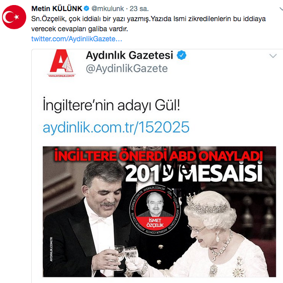Open the aydinlik.com.tr/152025 article link
This screenshot has height=283, width=283.
[x=116, y=127]
